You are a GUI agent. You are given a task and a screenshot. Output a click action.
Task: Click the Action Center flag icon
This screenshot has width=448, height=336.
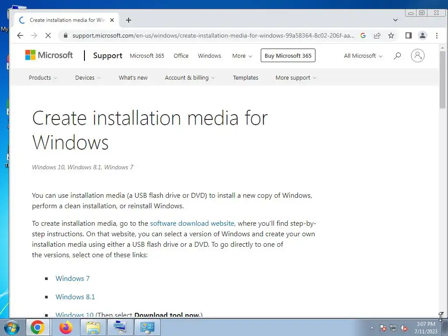pos(382,328)
